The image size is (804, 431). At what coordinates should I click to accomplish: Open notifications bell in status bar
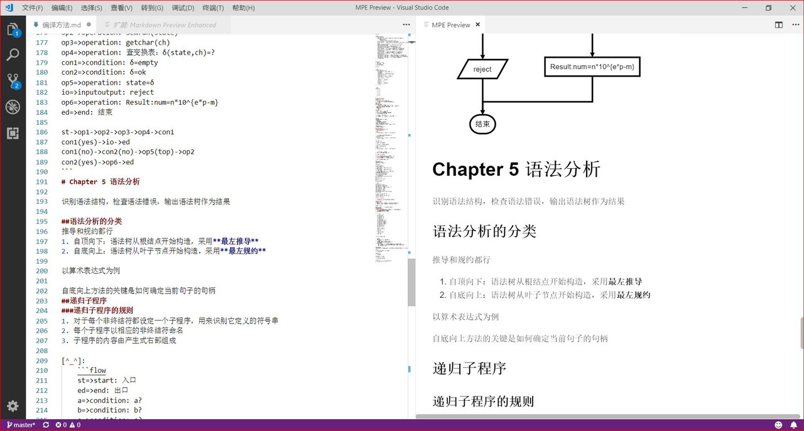[x=793, y=425]
